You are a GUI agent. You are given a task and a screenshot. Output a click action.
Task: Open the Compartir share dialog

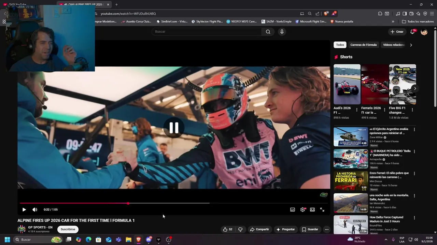tap(259, 229)
